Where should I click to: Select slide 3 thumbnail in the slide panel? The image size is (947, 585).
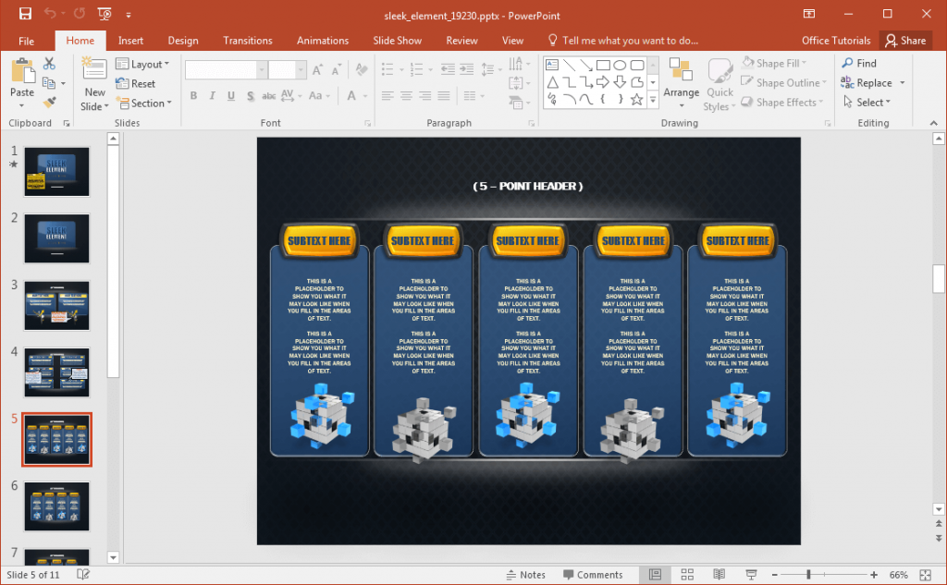[56, 305]
